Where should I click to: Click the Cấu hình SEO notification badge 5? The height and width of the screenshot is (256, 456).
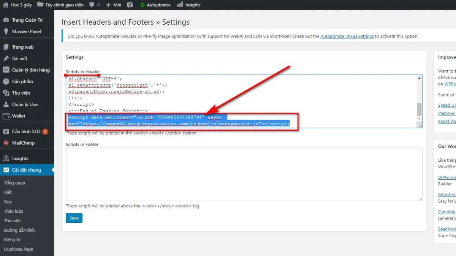45,131
